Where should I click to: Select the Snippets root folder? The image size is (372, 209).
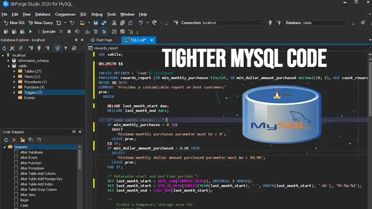[20, 147]
